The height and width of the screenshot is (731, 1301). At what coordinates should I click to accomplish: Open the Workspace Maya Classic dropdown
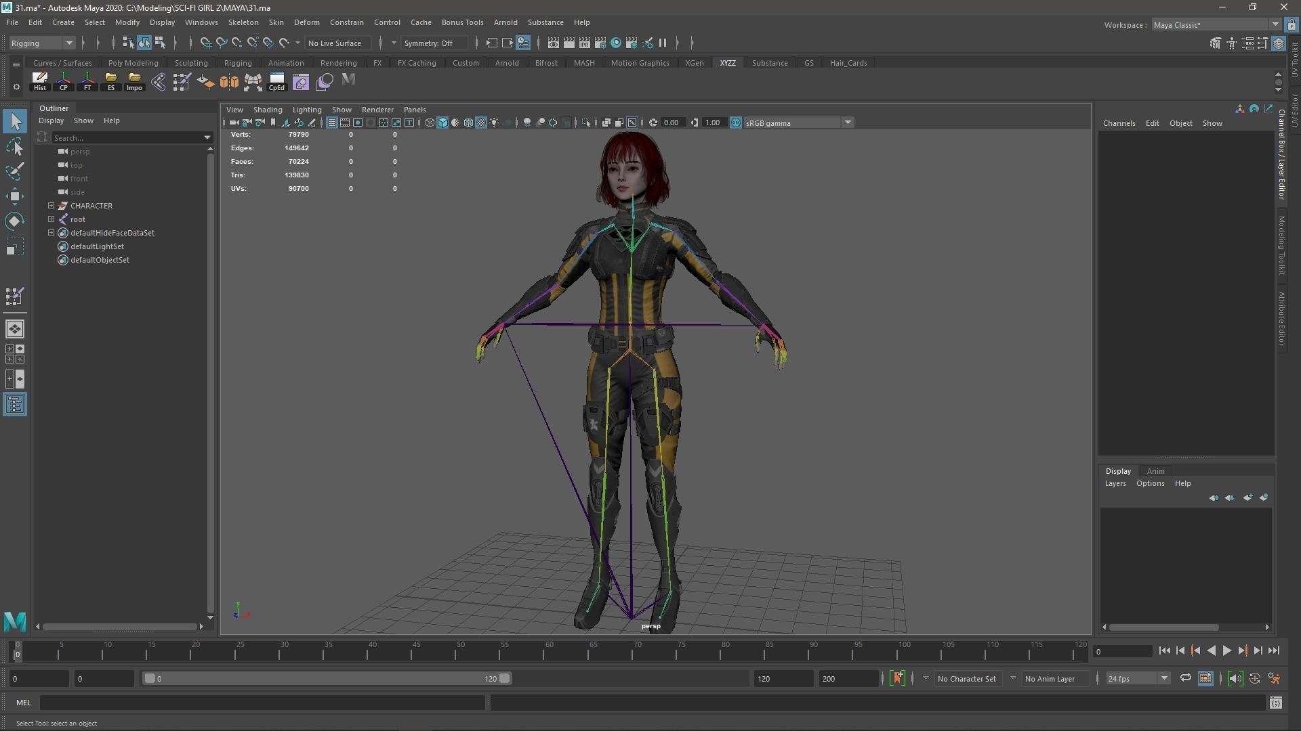coord(1216,24)
